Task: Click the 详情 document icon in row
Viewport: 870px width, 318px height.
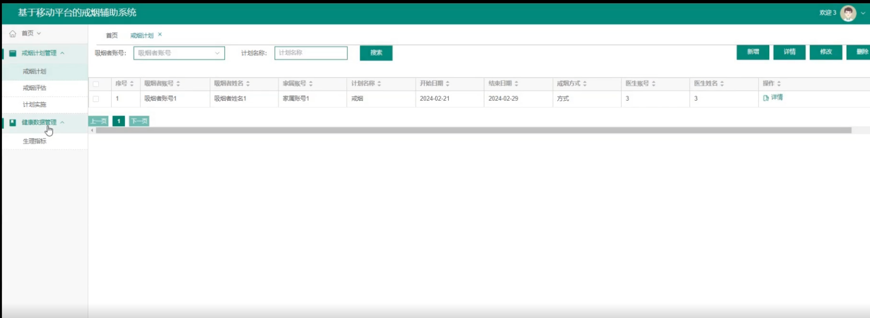Action: pos(766,98)
